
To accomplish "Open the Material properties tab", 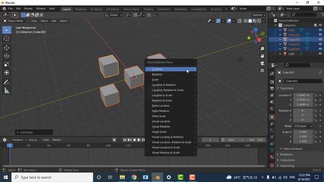I will [x=272, y=157].
